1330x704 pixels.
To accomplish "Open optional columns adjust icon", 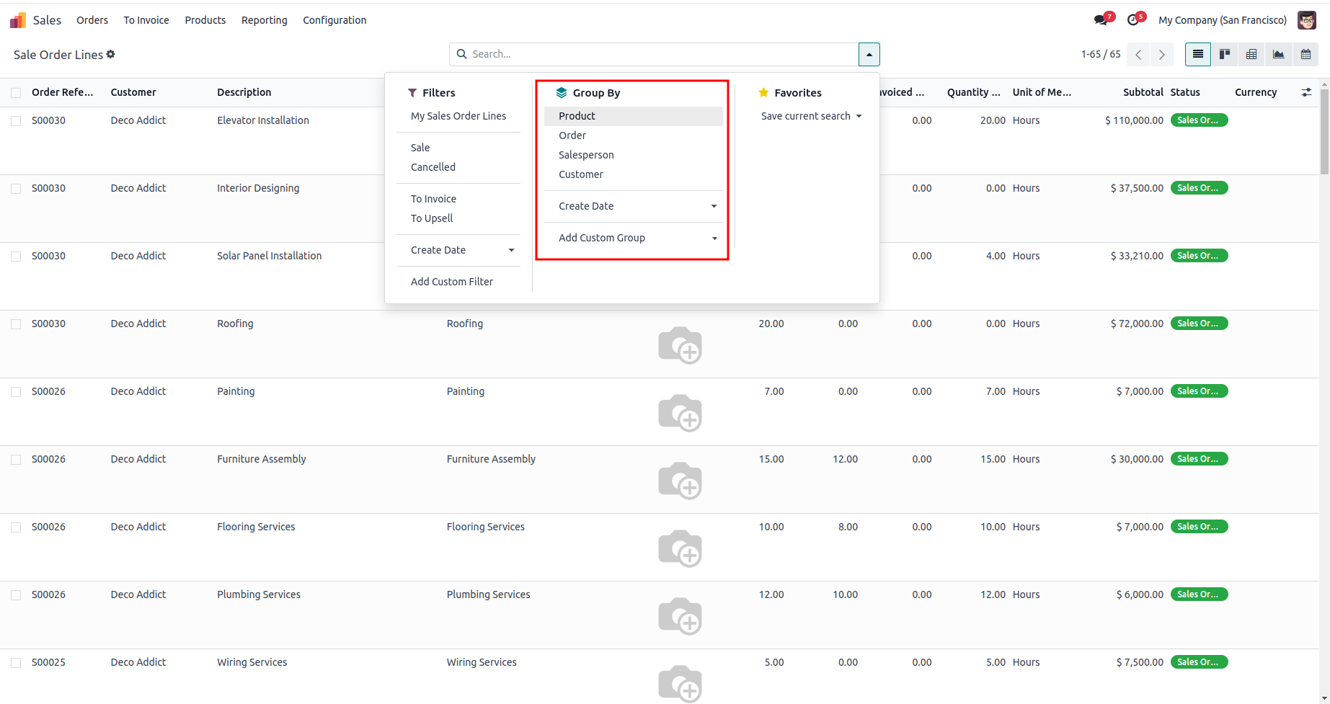I will [1306, 92].
